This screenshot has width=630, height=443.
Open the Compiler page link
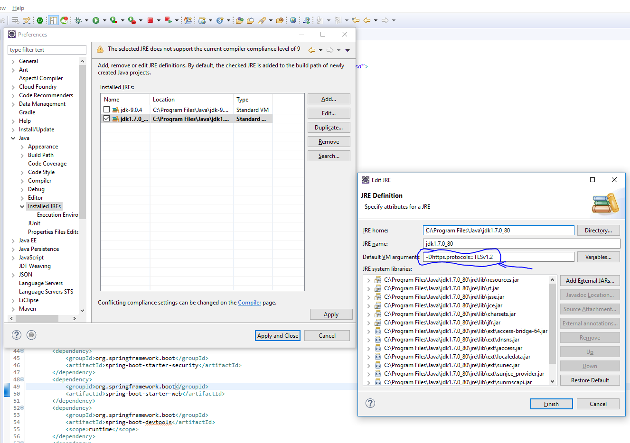point(249,303)
